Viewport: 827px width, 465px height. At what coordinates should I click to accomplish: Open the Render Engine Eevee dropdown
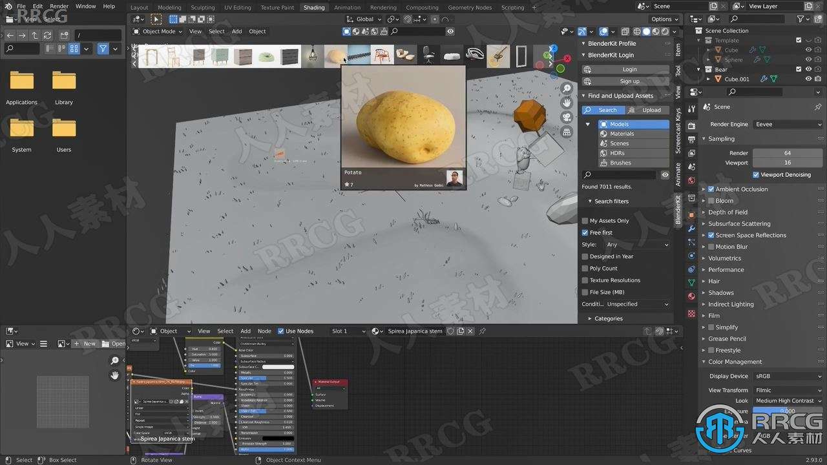point(788,124)
